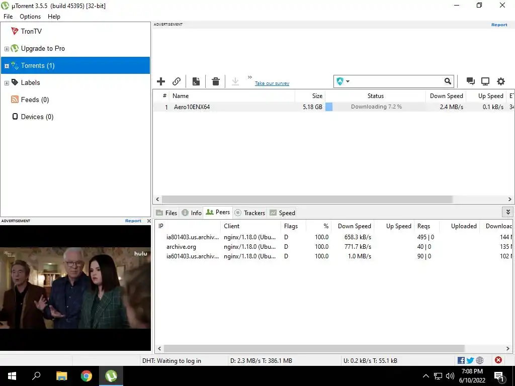Click the Remove Torrent trash icon
The width and height of the screenshot is (515, 386).
point(215,81)
